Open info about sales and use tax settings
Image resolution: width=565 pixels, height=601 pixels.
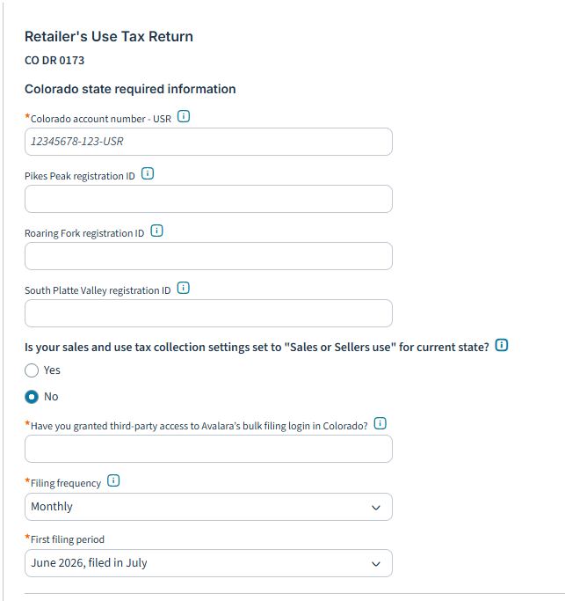click(x=502, y=345)
